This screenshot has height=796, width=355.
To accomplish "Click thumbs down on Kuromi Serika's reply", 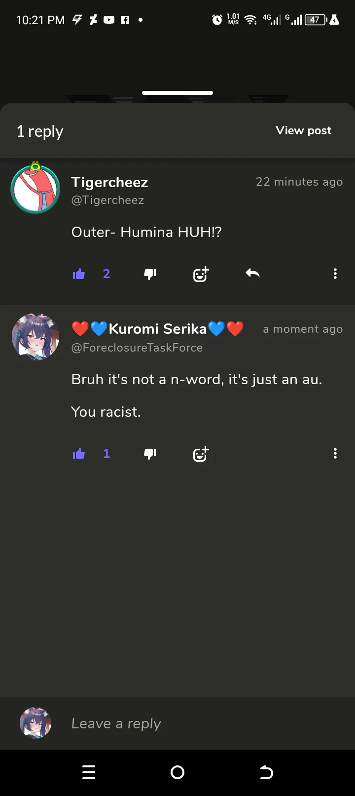I will tap(150, 454).
